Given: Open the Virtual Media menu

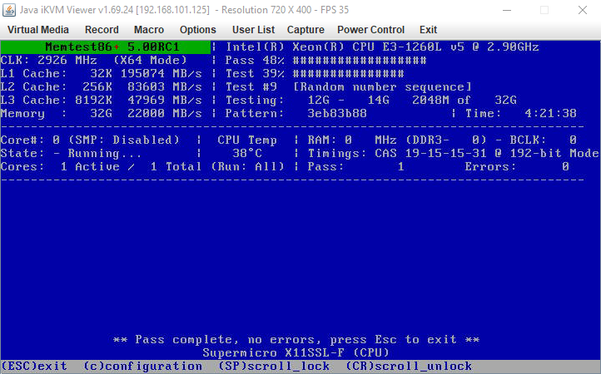Looking at the screenshot, I should (38, 30).
